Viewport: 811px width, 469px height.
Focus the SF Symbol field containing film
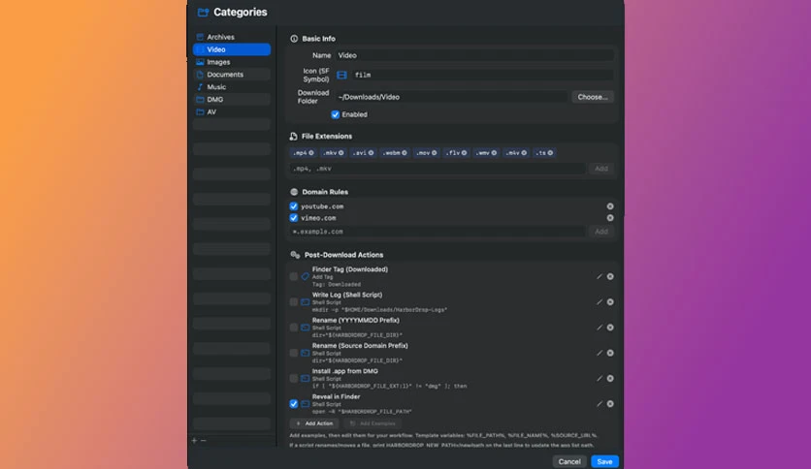pyautogui.click(x=483, y=76)
